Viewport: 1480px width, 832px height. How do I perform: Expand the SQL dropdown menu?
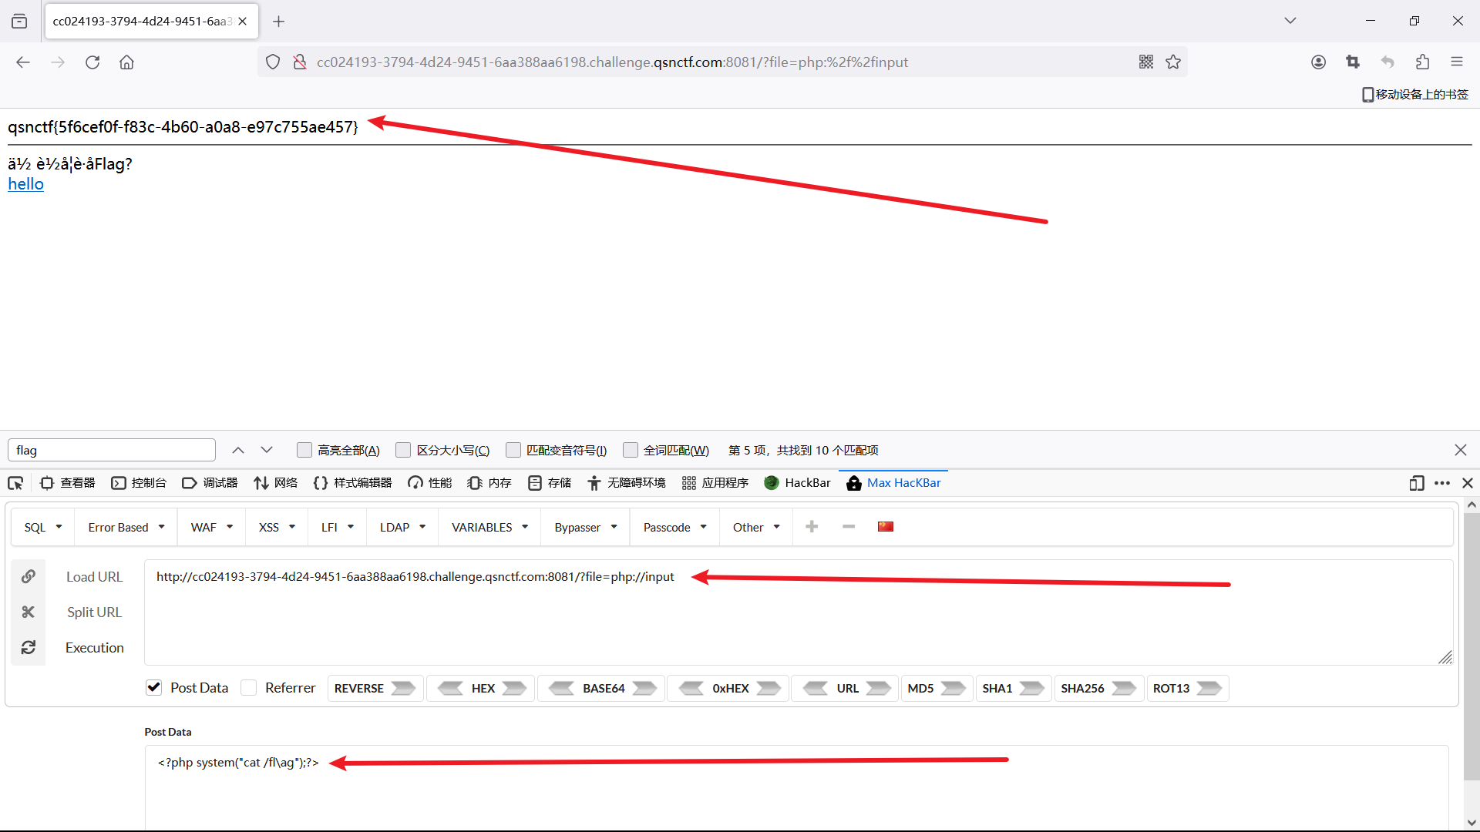pyautogui.click(x=43, y=527)
